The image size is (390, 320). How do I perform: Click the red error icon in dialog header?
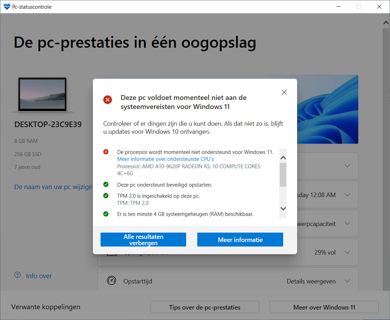tap(108, 100)
